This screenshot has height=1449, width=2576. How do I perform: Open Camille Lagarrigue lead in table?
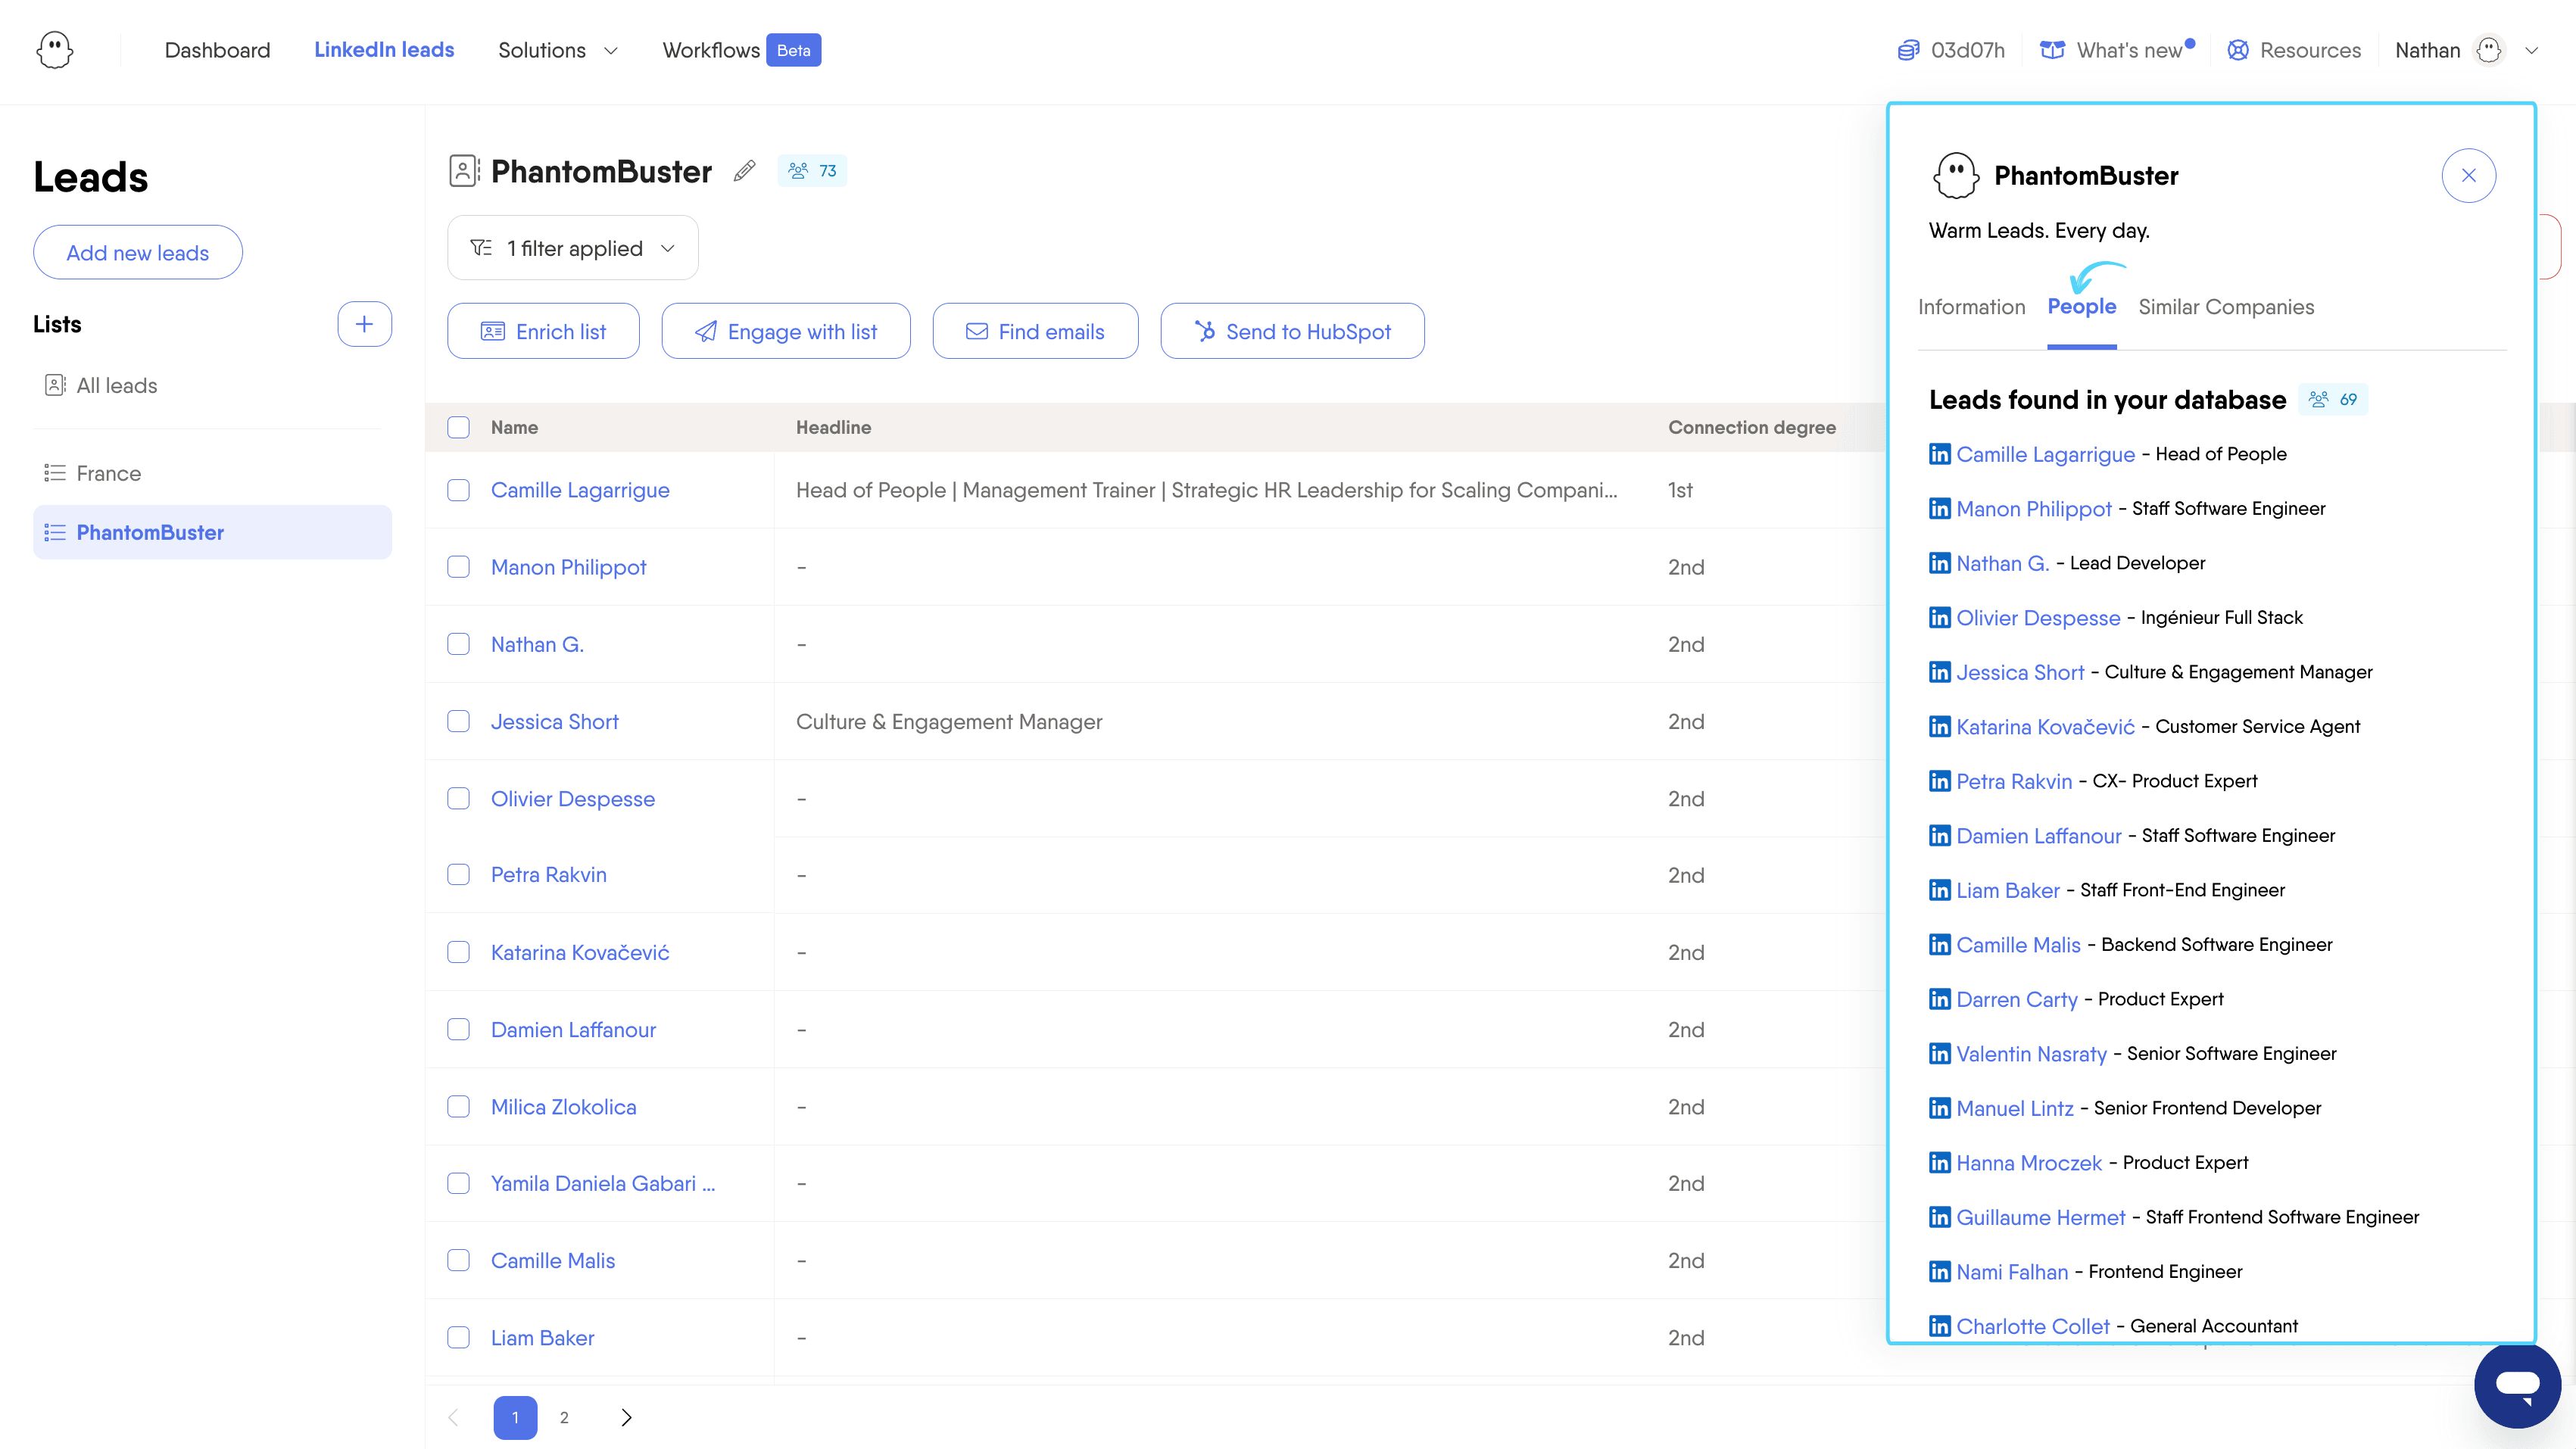click(x=580, y=490)
